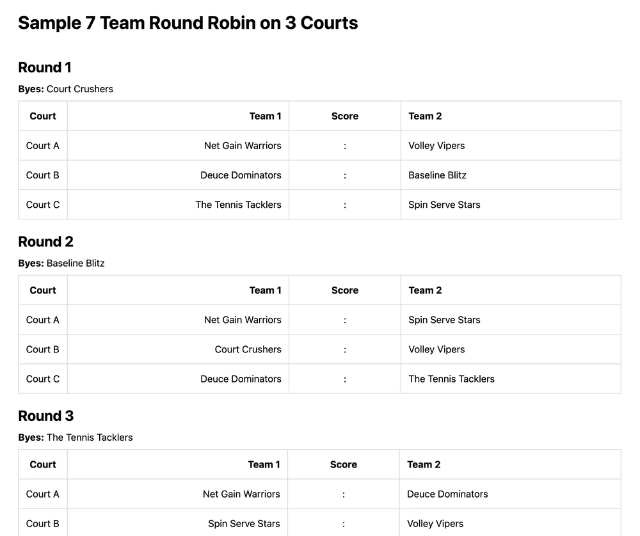The image size is (640, 536).
Task: Select Deuce Dominators in Round 3 Court A row
Action: coord(447,494)
